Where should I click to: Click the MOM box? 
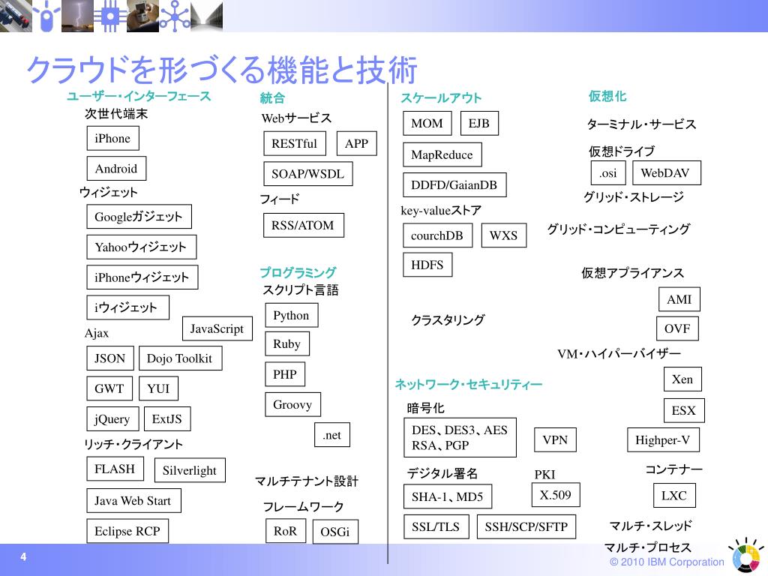point(427,124)
